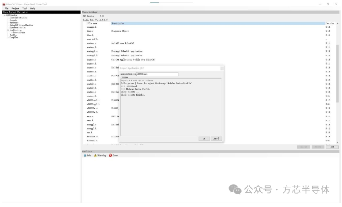Click the Slave Settings panel header
This screenshot has width=342, height=207.
(x=210, y=12)
